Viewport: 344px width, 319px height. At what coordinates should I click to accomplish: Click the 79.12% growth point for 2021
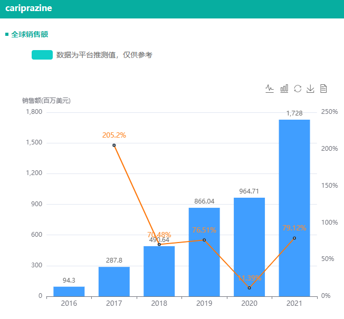(294, 238)
